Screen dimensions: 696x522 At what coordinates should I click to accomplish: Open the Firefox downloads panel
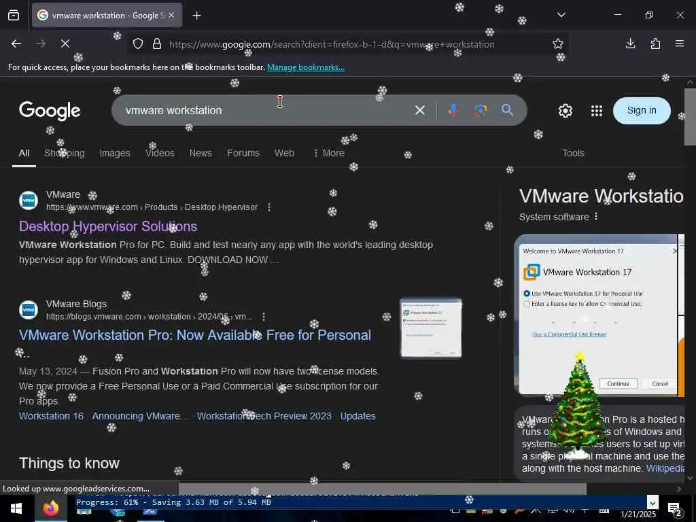click(x=630, y=43)
